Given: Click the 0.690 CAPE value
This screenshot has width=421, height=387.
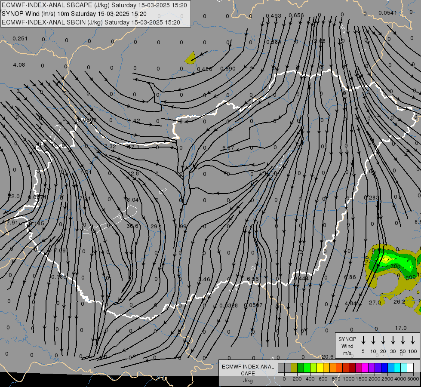Looking at the screenshot, I should click(227, 69).
